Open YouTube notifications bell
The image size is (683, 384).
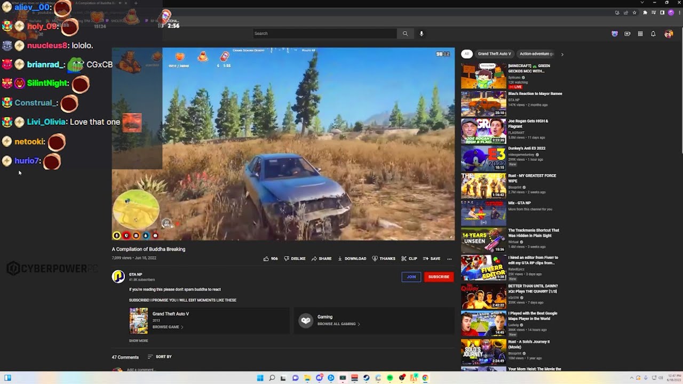(x=653, y=34)
